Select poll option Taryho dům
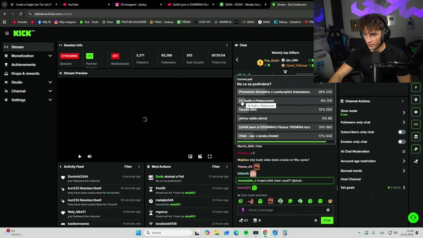Viewport: 423px width, 238px height. click(285, 110)
